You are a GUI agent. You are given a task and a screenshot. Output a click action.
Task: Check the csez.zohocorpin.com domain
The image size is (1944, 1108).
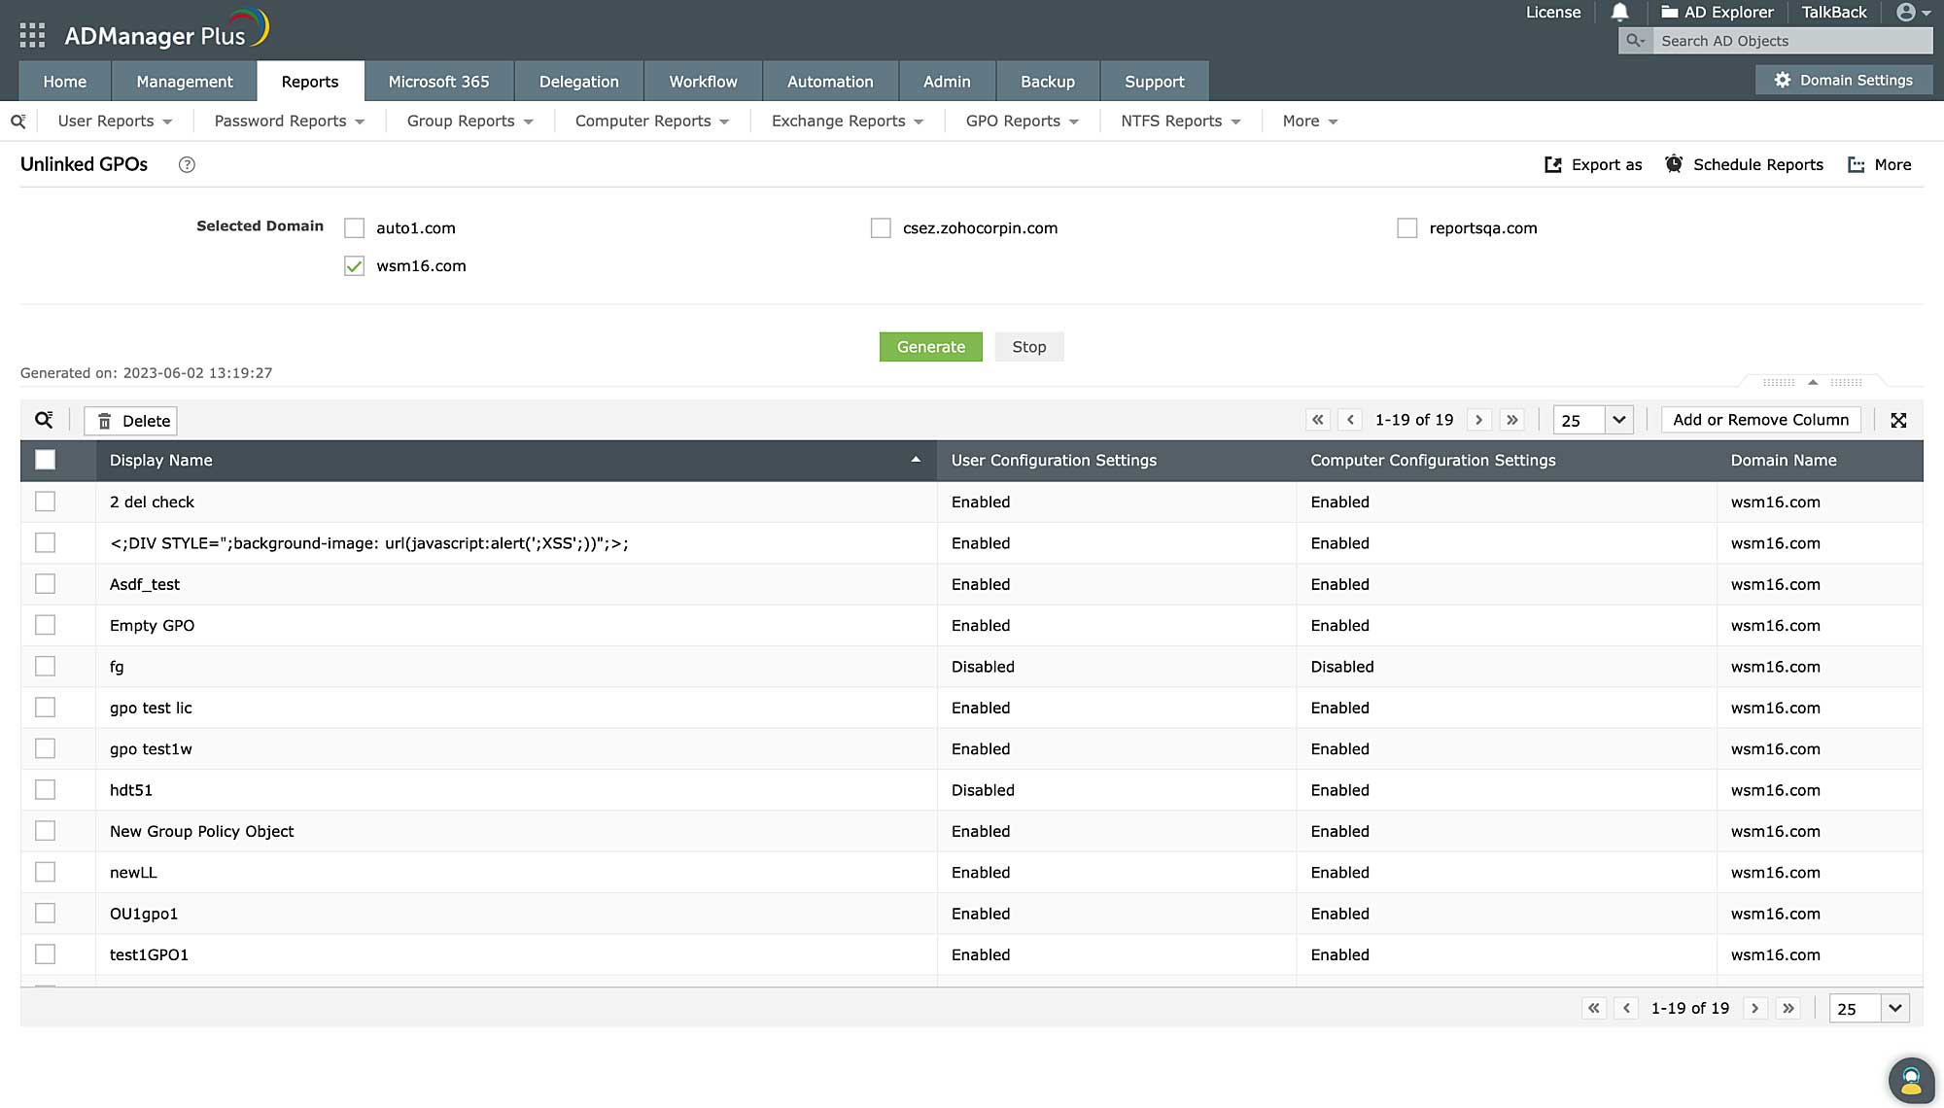[881, 227]
